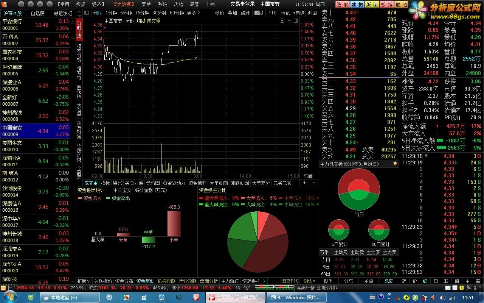Click the yellow 版面 button
Screen dimensions: 484x303
(372, 5)
